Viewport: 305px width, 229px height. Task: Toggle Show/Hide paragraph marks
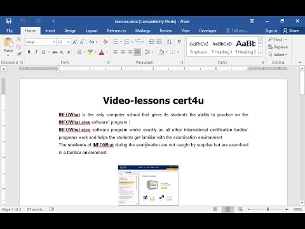click(179, 42)
